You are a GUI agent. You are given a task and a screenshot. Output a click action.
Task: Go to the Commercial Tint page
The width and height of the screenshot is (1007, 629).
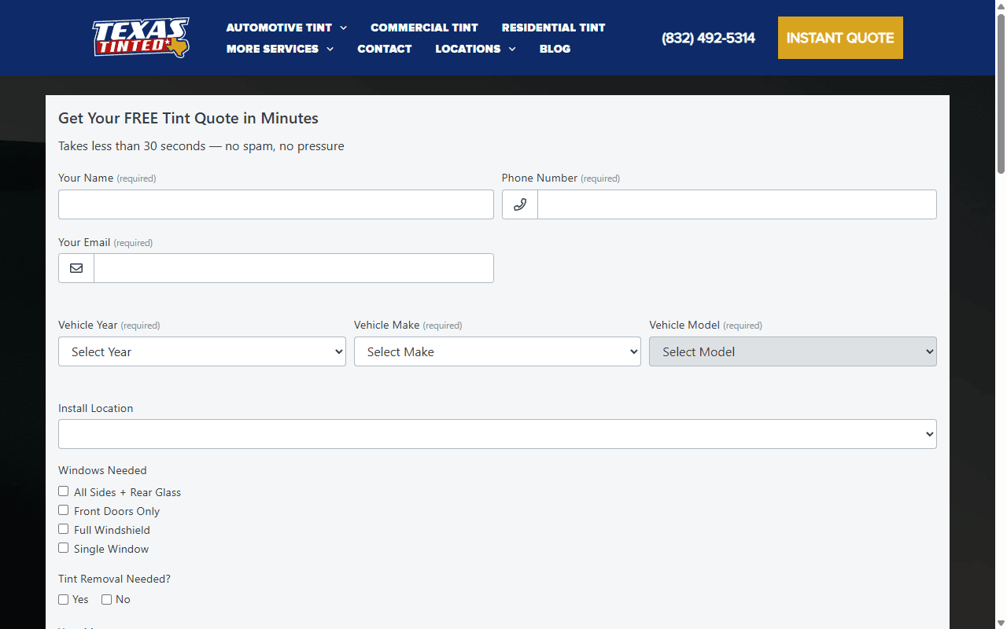click(424, 28)
